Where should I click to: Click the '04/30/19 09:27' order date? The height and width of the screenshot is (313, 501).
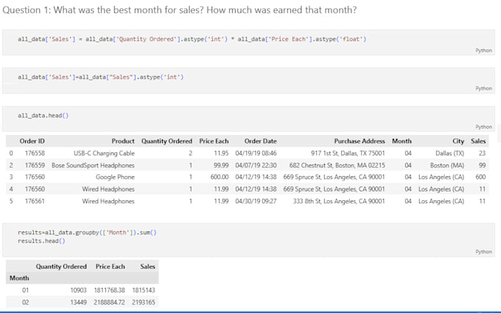tap(256, 201)
